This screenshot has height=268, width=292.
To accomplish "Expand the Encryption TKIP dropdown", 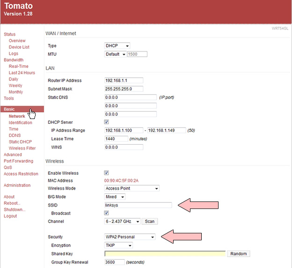I will click(x=118, y=245).
